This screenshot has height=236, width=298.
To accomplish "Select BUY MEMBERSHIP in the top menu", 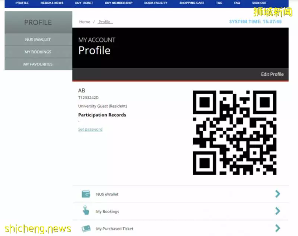I will coord(118,3).
